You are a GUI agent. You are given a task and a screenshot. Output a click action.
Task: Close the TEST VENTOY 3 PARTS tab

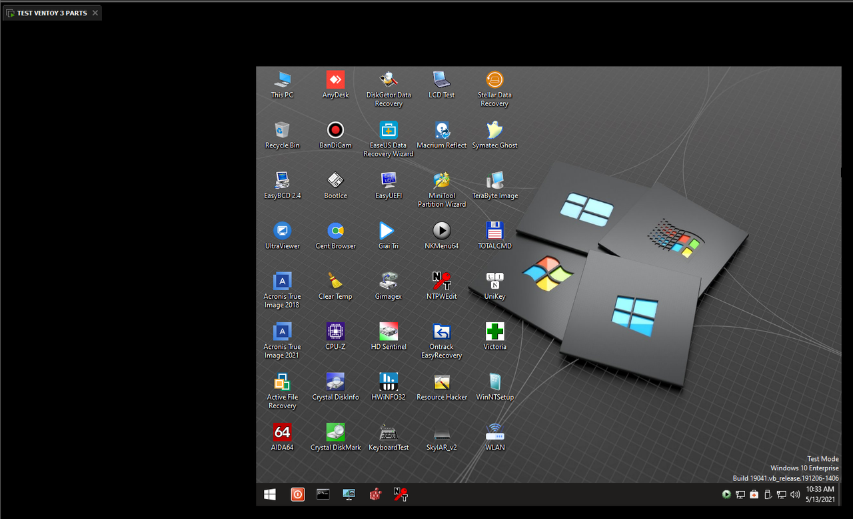95,13
